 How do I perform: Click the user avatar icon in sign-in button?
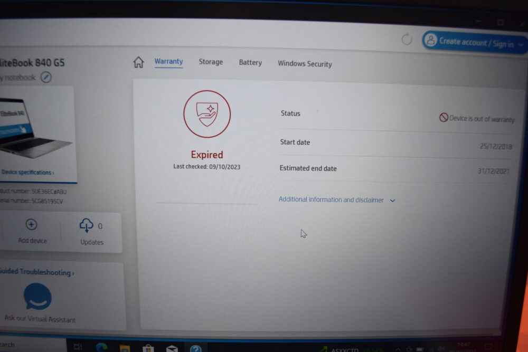point(430,41)
